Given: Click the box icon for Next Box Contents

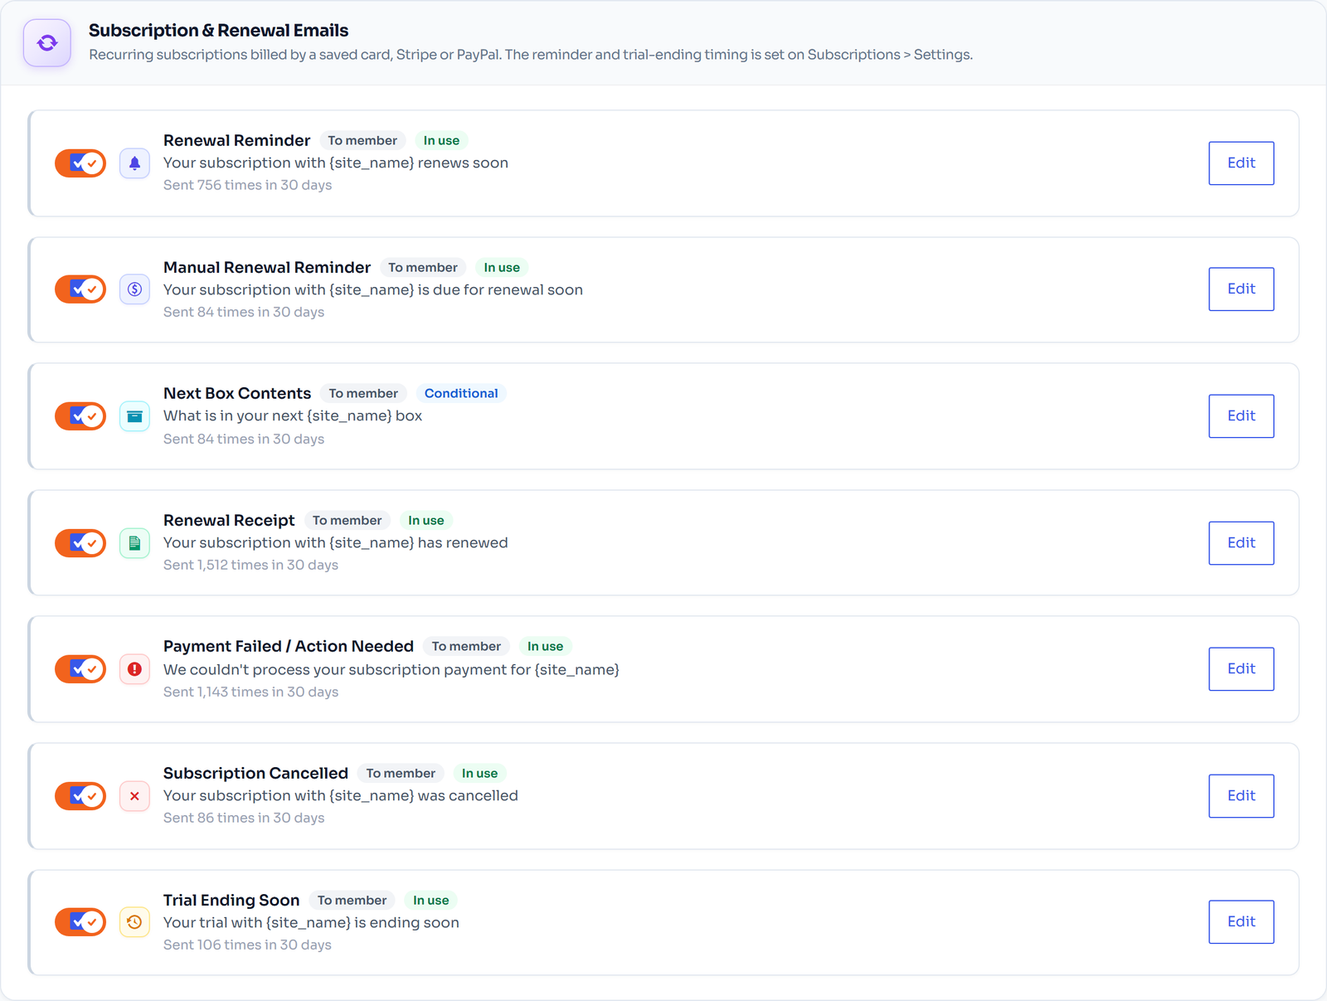Looking at the screenshot, I should click(x=134, y=416).
